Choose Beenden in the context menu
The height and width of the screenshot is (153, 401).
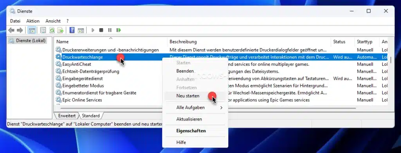click(x=195, y=71)
